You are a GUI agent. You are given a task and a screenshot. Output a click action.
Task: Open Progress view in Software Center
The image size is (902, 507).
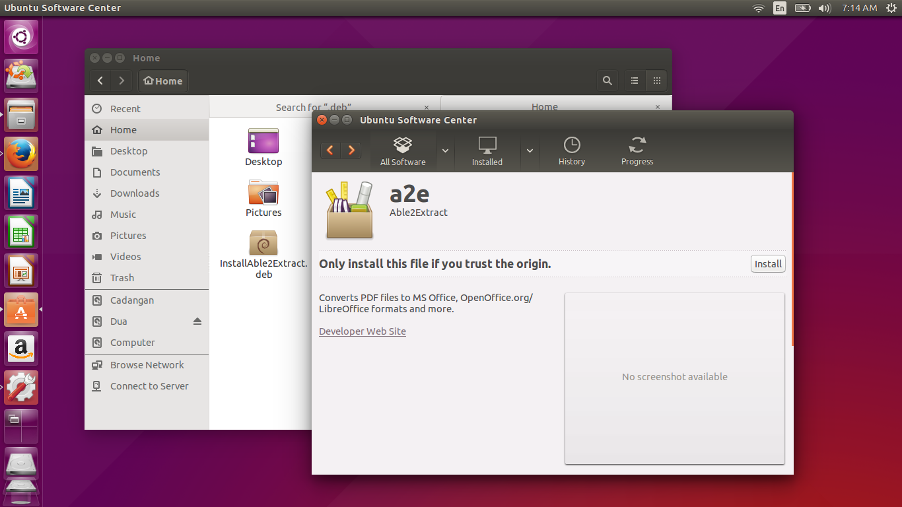(x=637, y=151)
